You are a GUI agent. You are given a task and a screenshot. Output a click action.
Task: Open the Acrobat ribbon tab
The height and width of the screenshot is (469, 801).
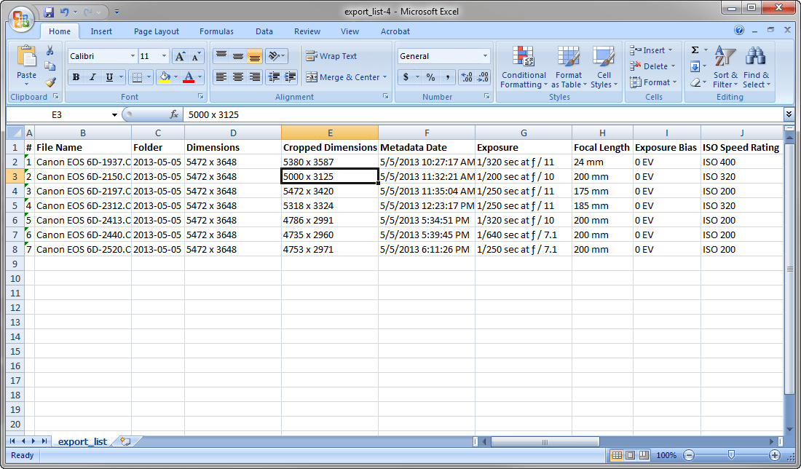[x=395, y=31]
